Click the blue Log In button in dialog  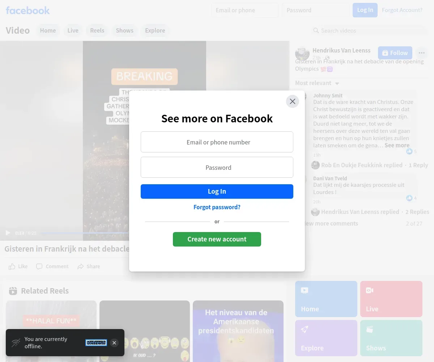(x=217, y=191)
